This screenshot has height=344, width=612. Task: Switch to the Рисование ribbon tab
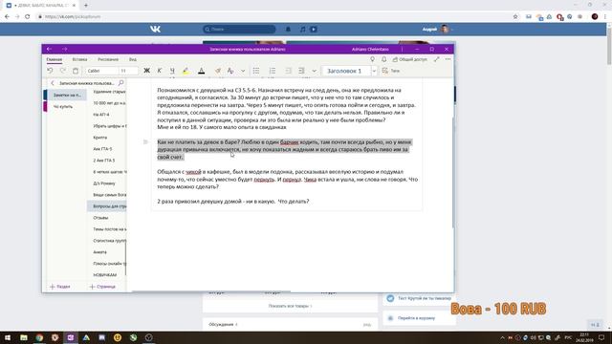click(x=108, y=59)
